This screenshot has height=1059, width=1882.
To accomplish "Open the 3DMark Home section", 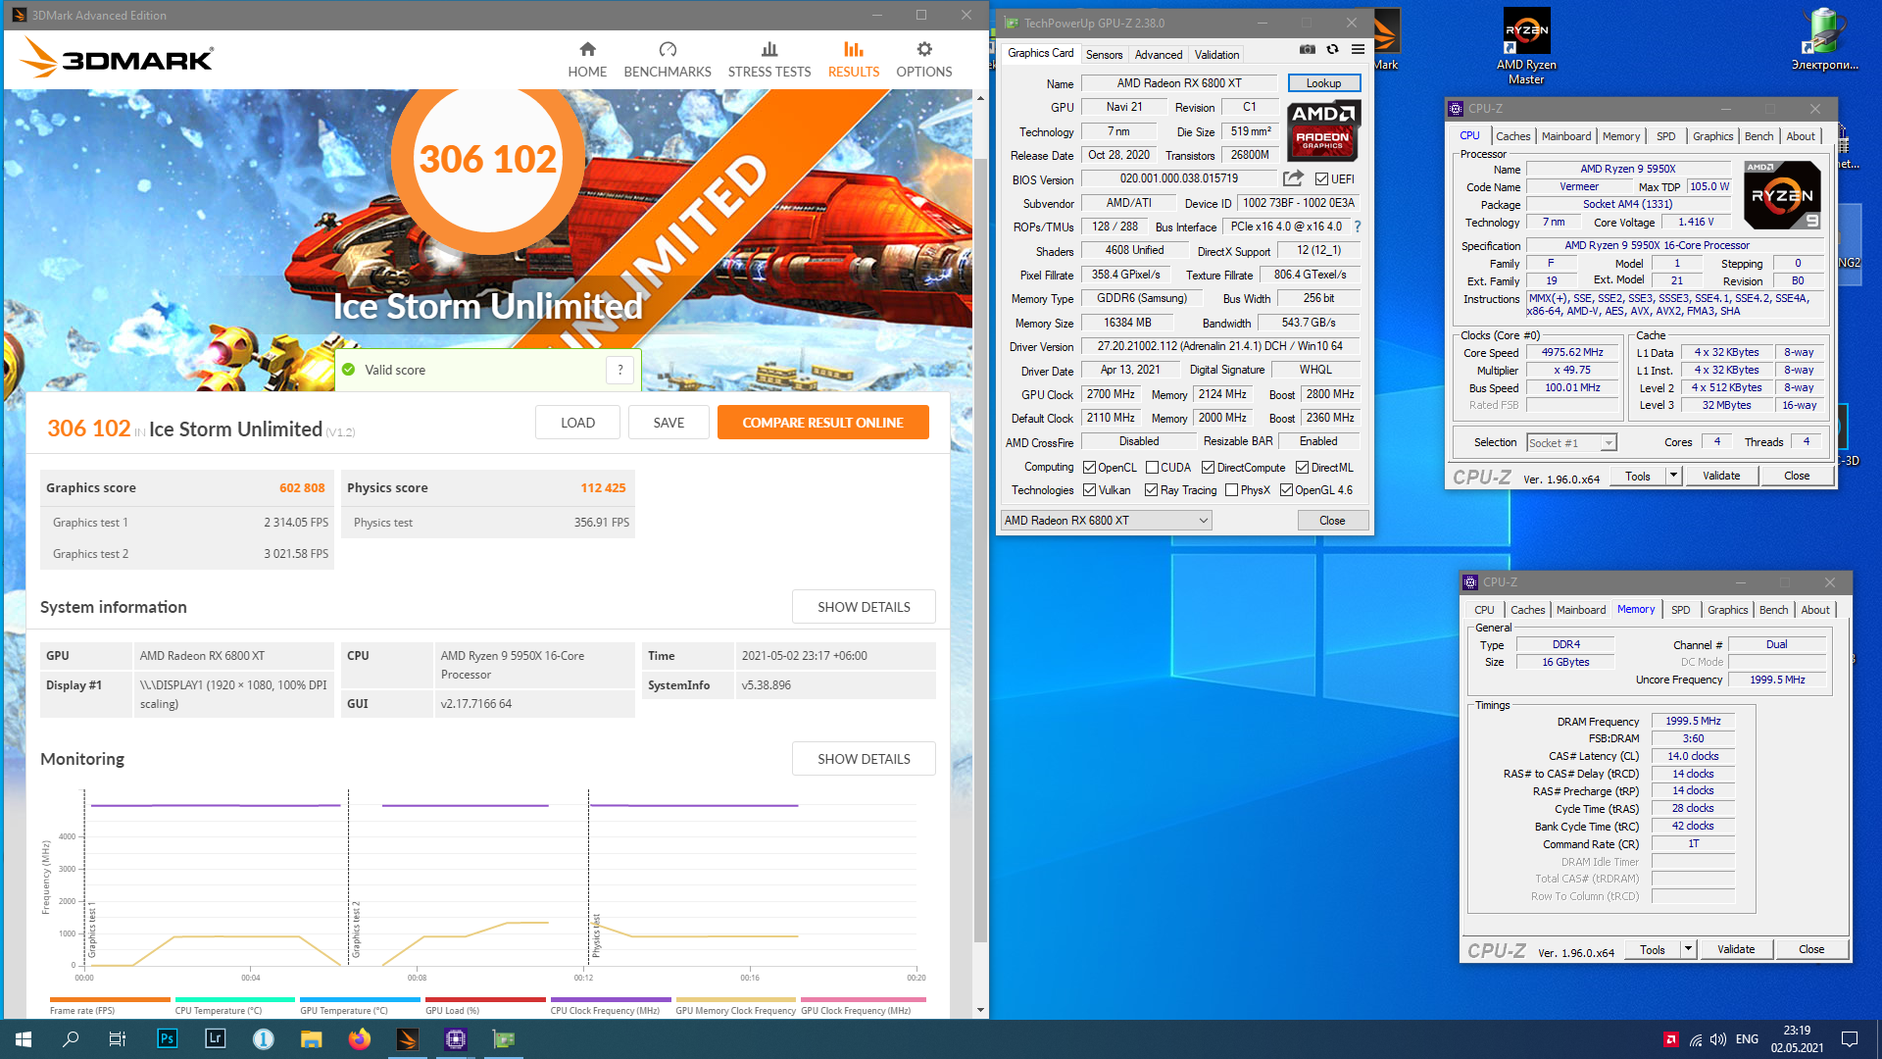I will (587, 59).
